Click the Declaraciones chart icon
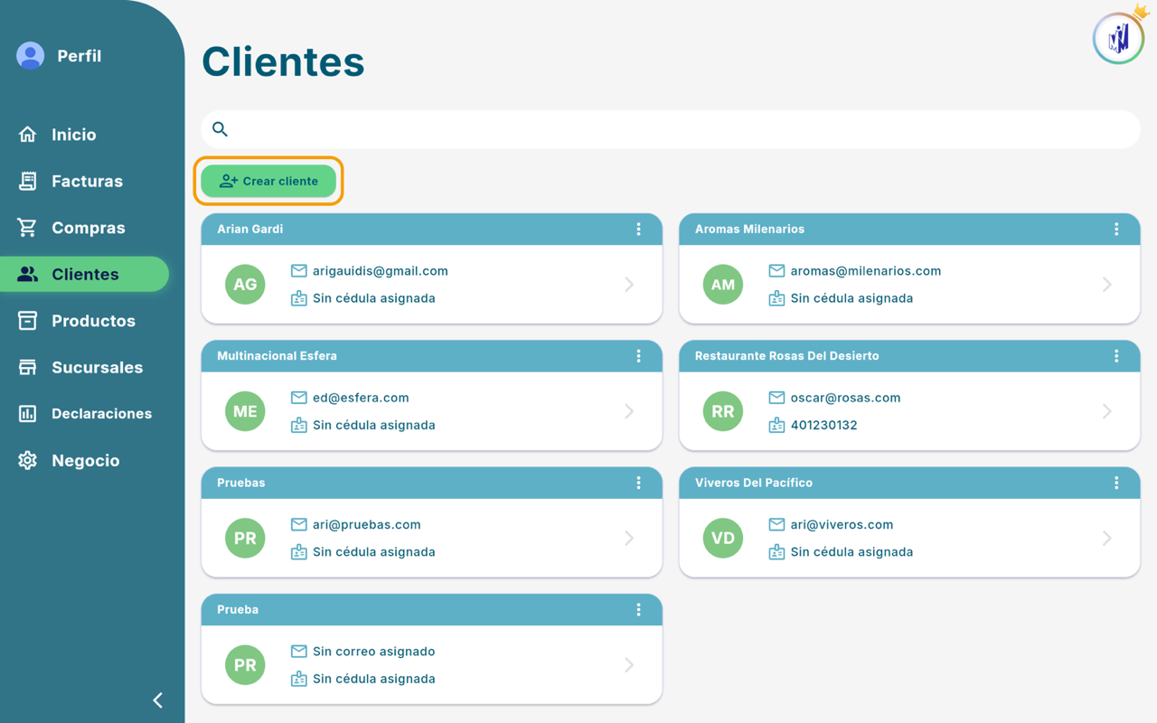Image resolution: width=1157 pixels, height=723 pixels. point(28,414)
